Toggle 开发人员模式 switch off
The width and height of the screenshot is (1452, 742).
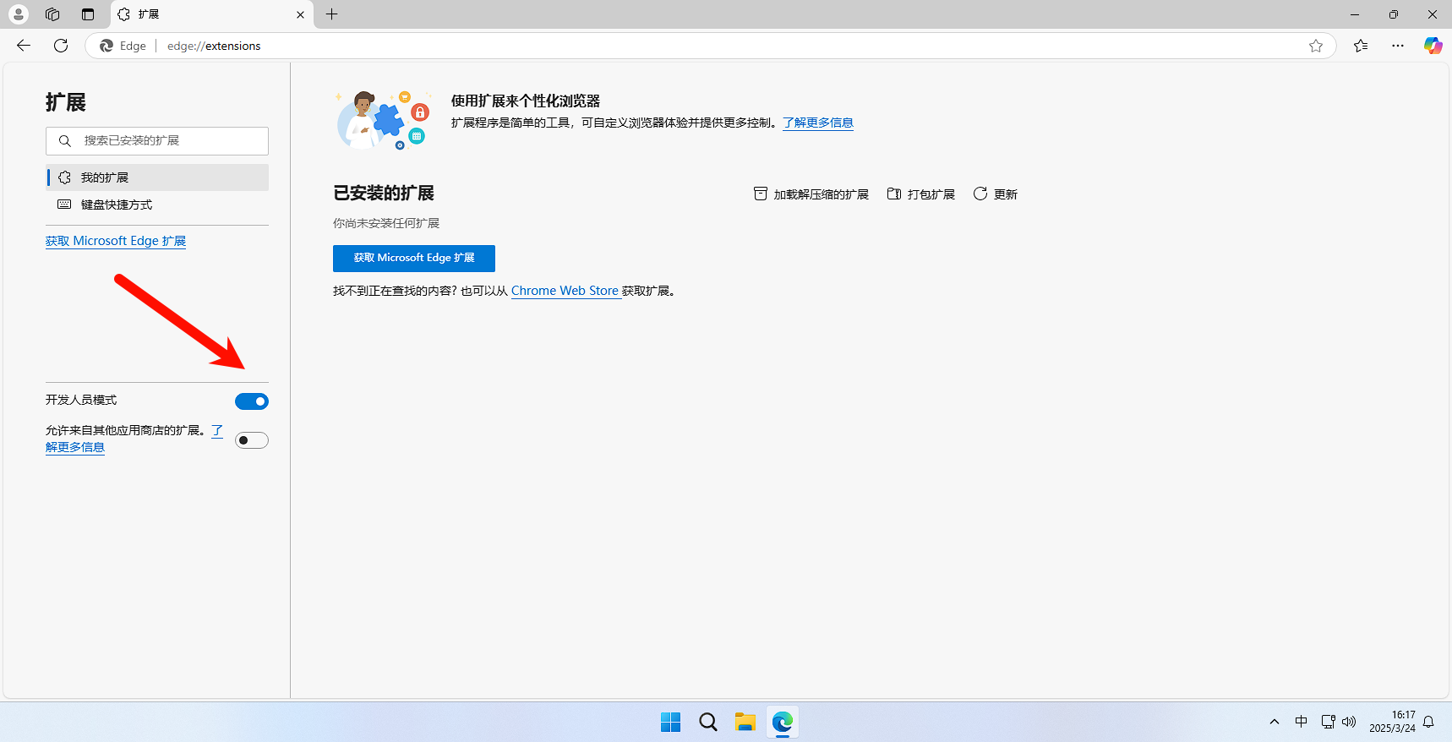coord(252,401)
